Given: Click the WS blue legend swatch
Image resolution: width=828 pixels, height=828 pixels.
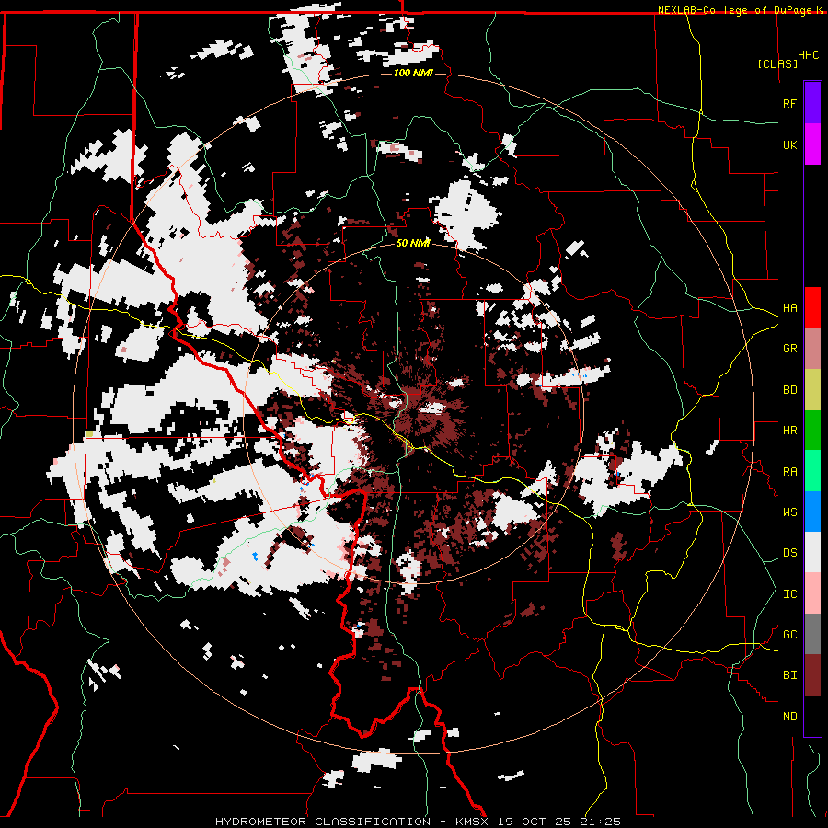Looking at the screenshot, I should coord(812,512).
